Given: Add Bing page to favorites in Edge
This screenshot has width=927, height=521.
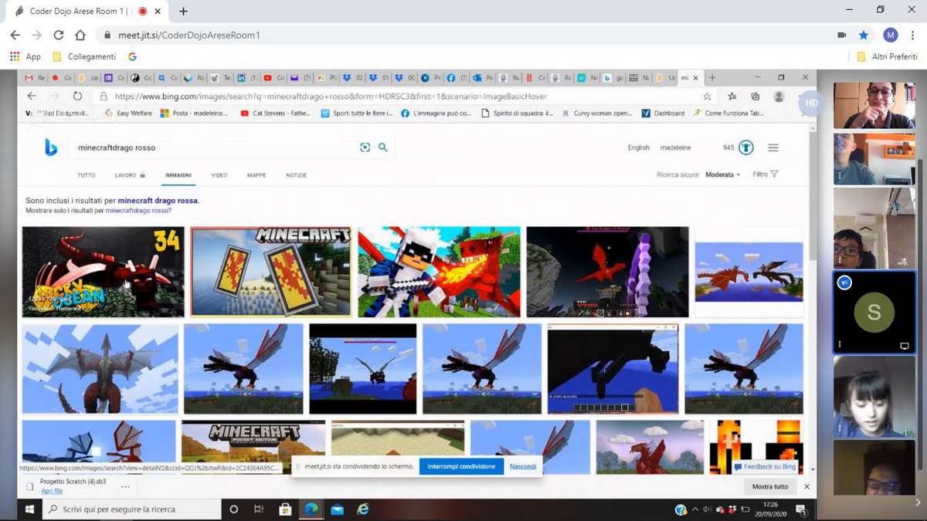Looking at the screenshot, I should (707, 96).
